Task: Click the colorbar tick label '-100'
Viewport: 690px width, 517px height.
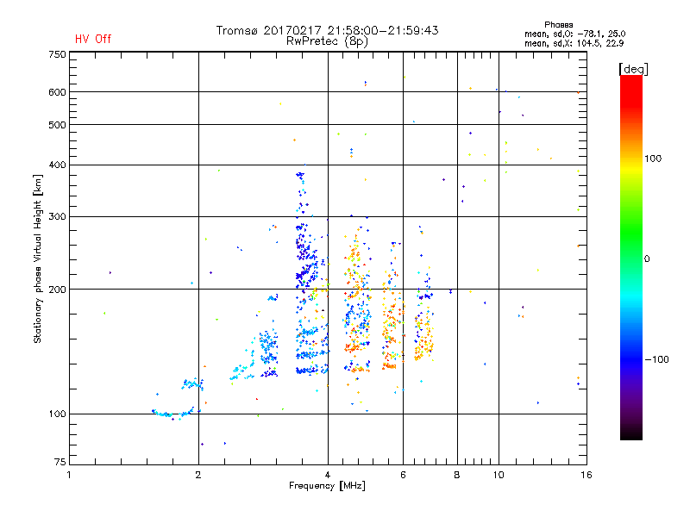Action: point(656,359)
